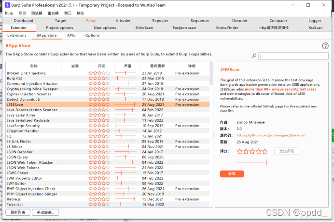Screen dimensions: 334x222
Task: Open the User options tab
Action: [x=105, y=27]
